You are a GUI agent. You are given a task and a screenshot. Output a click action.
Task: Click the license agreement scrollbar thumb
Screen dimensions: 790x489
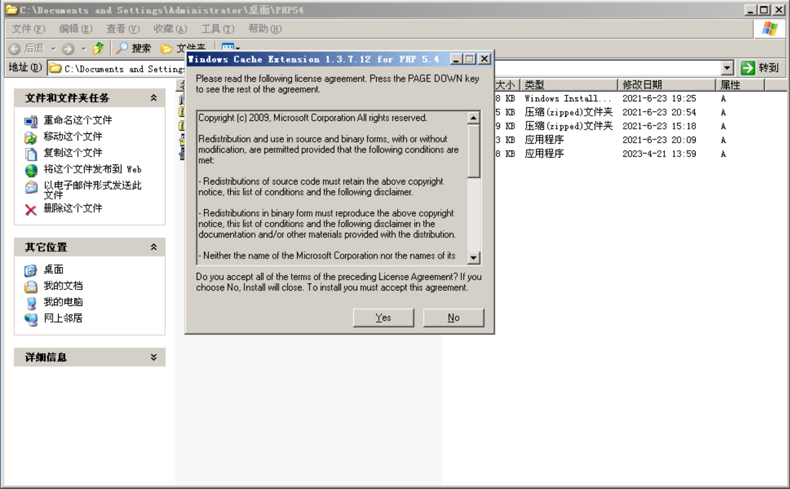pyautogui.click(x=473, y=151)
